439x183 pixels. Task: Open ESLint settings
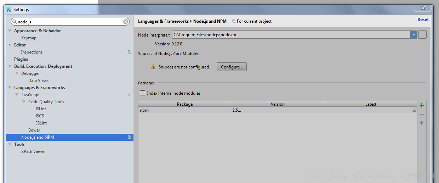(x=41, y=123)
